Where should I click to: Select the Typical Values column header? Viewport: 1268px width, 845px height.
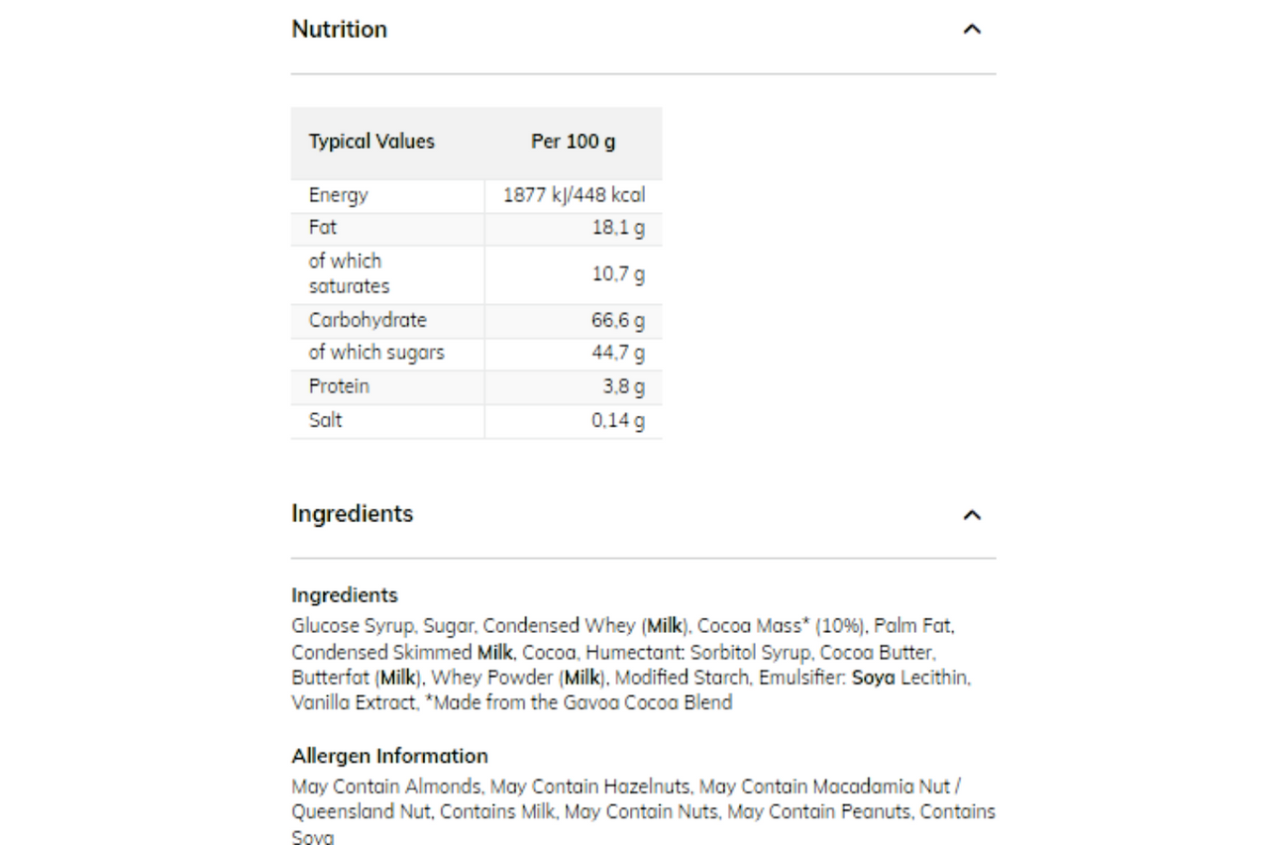coord(371,142)
